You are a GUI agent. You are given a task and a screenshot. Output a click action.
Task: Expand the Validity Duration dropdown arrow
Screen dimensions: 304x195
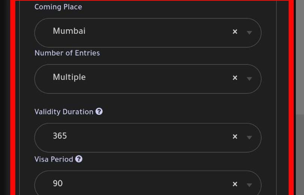pyautogui.click(x=249, y=137)
